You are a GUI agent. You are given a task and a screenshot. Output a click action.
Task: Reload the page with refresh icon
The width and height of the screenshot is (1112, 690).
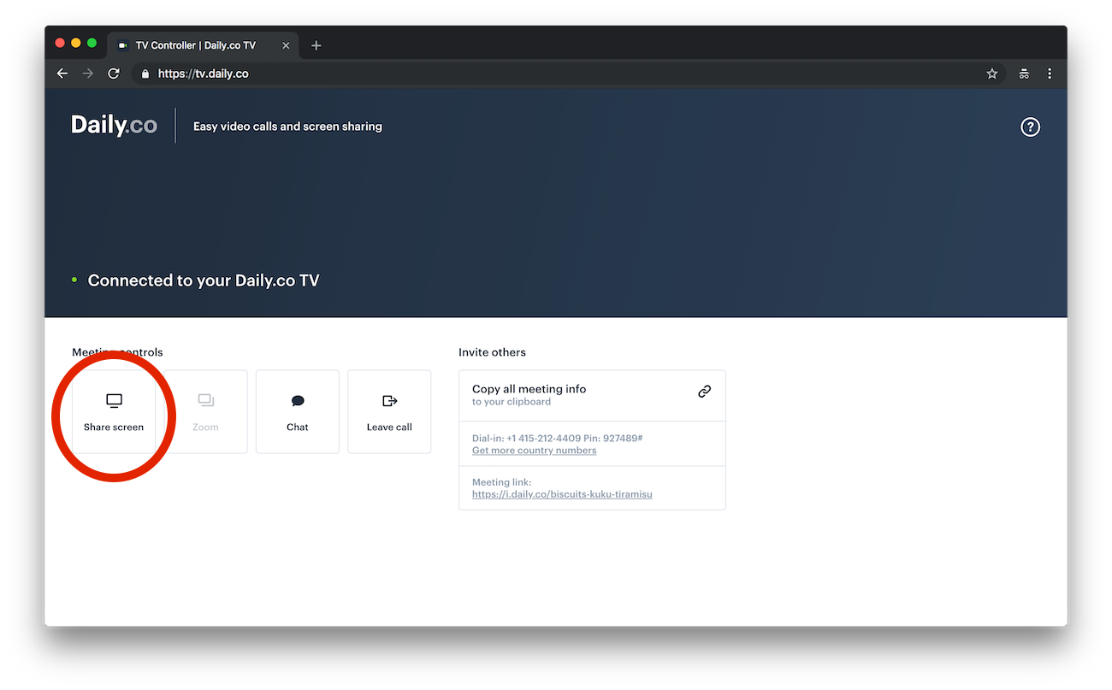(x=113, y=74)
